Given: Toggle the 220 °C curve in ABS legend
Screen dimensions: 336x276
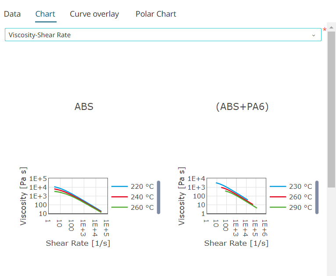Looking at the screenshot, I should [132, 187].
